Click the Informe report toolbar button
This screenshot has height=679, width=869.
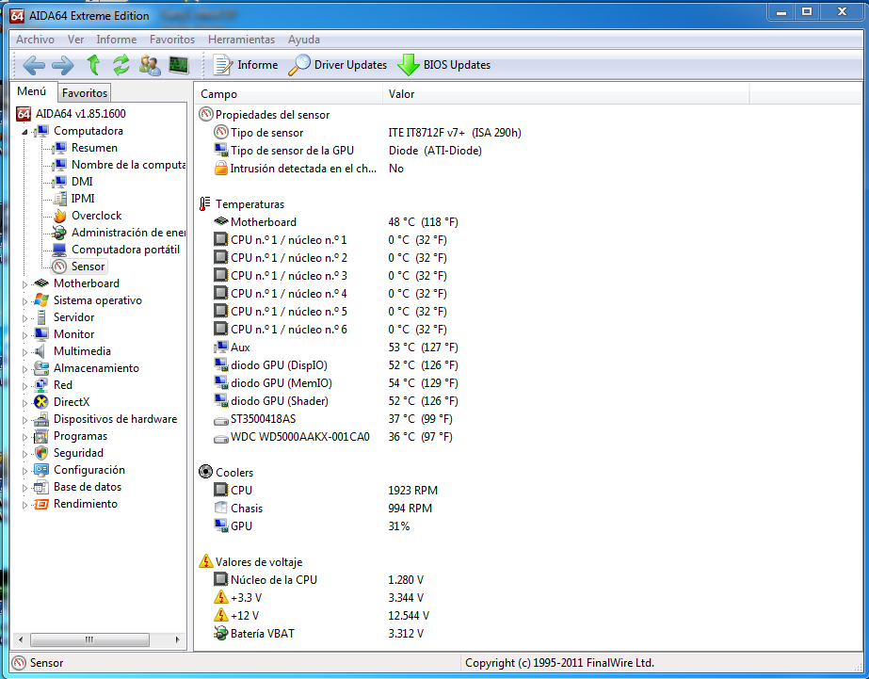click(x=246, y=65)
